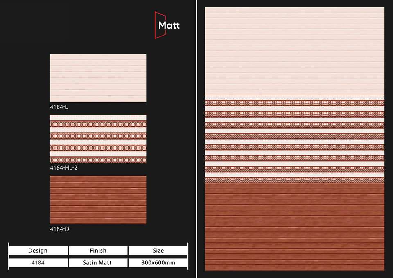This screenshot has width=393, height=278.
Task: Click the 'Finish' table header
Action: coord(98,251)
